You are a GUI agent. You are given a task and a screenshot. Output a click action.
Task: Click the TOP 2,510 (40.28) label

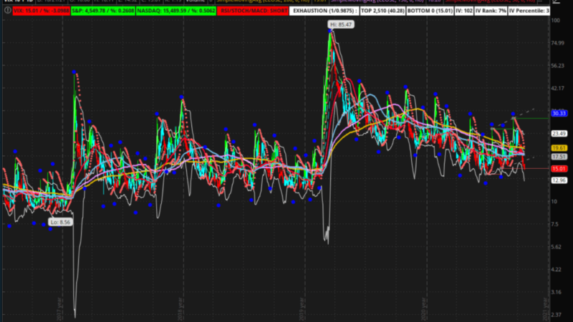pos(382,11)
